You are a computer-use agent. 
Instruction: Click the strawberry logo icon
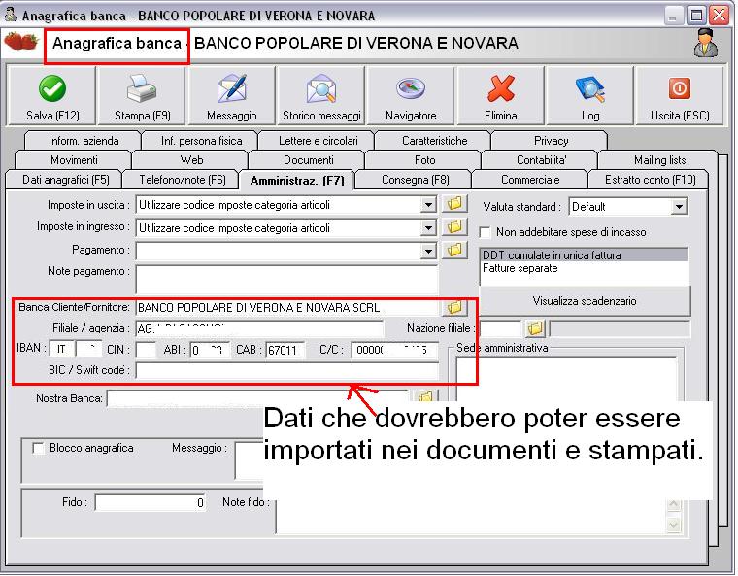[x=21, y=42]
